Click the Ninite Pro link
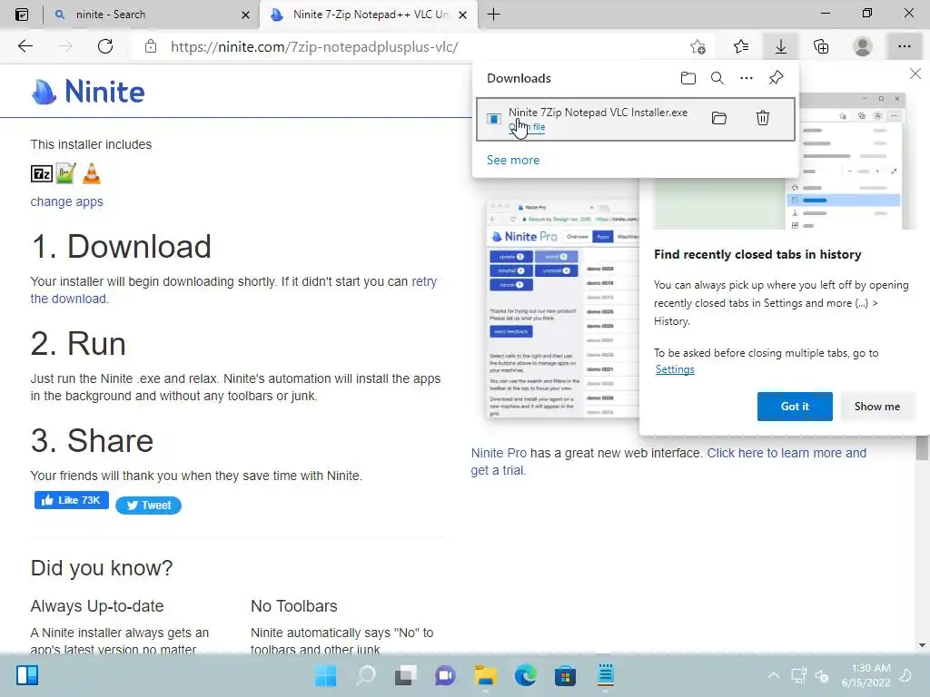The width and height of the screenshot is (930, 697). pyautogui.click(x=499, y=453)
